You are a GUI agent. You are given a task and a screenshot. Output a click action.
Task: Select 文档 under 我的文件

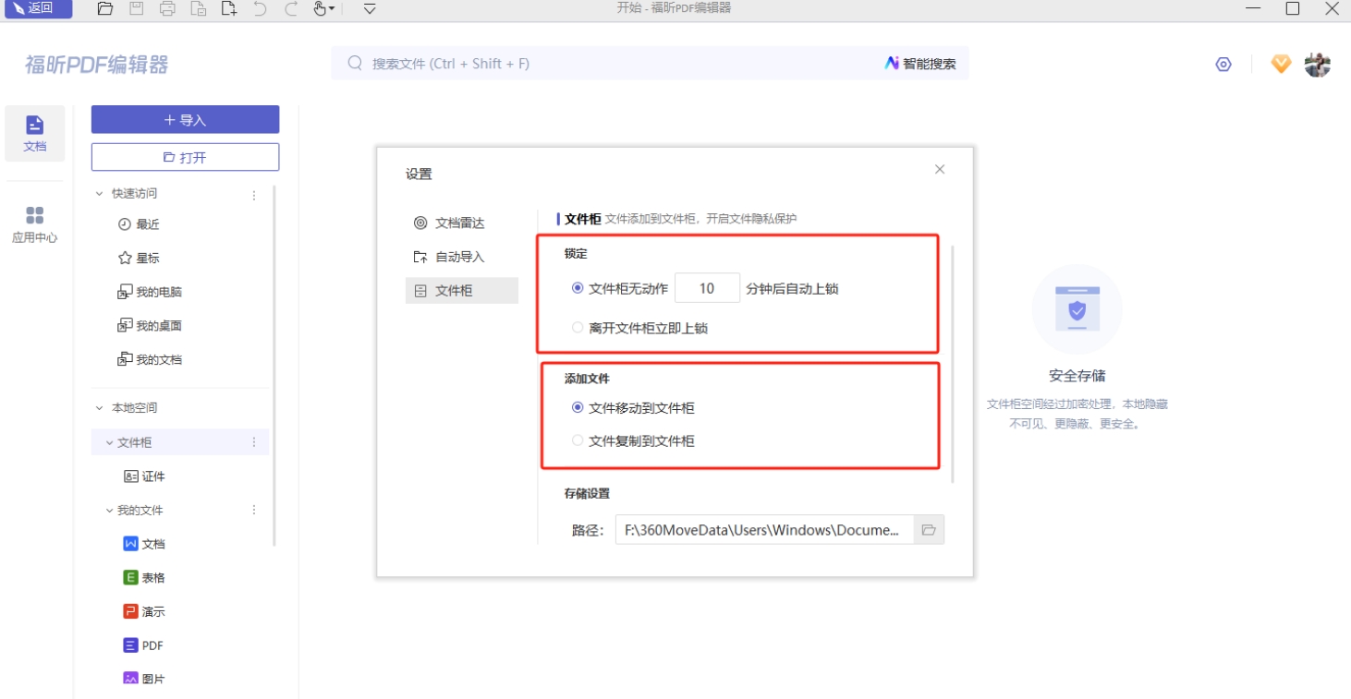click(x=144, y=544)
